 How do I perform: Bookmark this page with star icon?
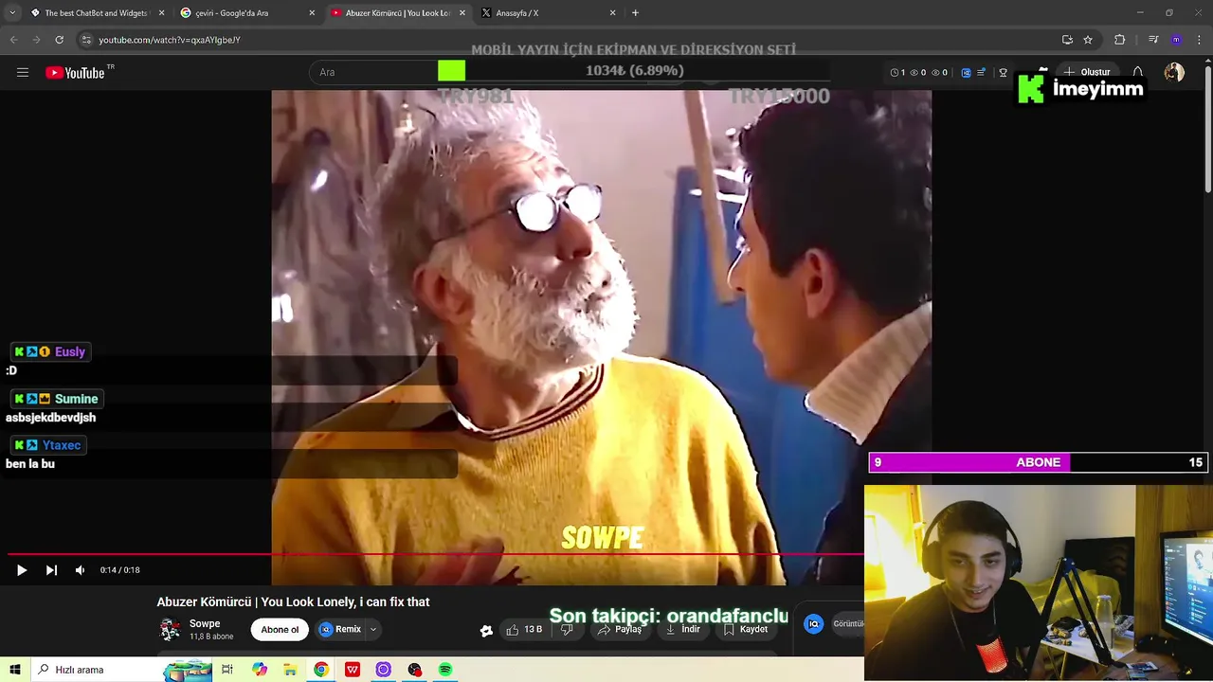click(x=1088, y=40)
